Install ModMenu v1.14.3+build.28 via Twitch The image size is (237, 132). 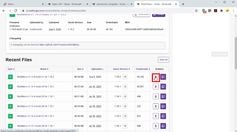[163, 106]
